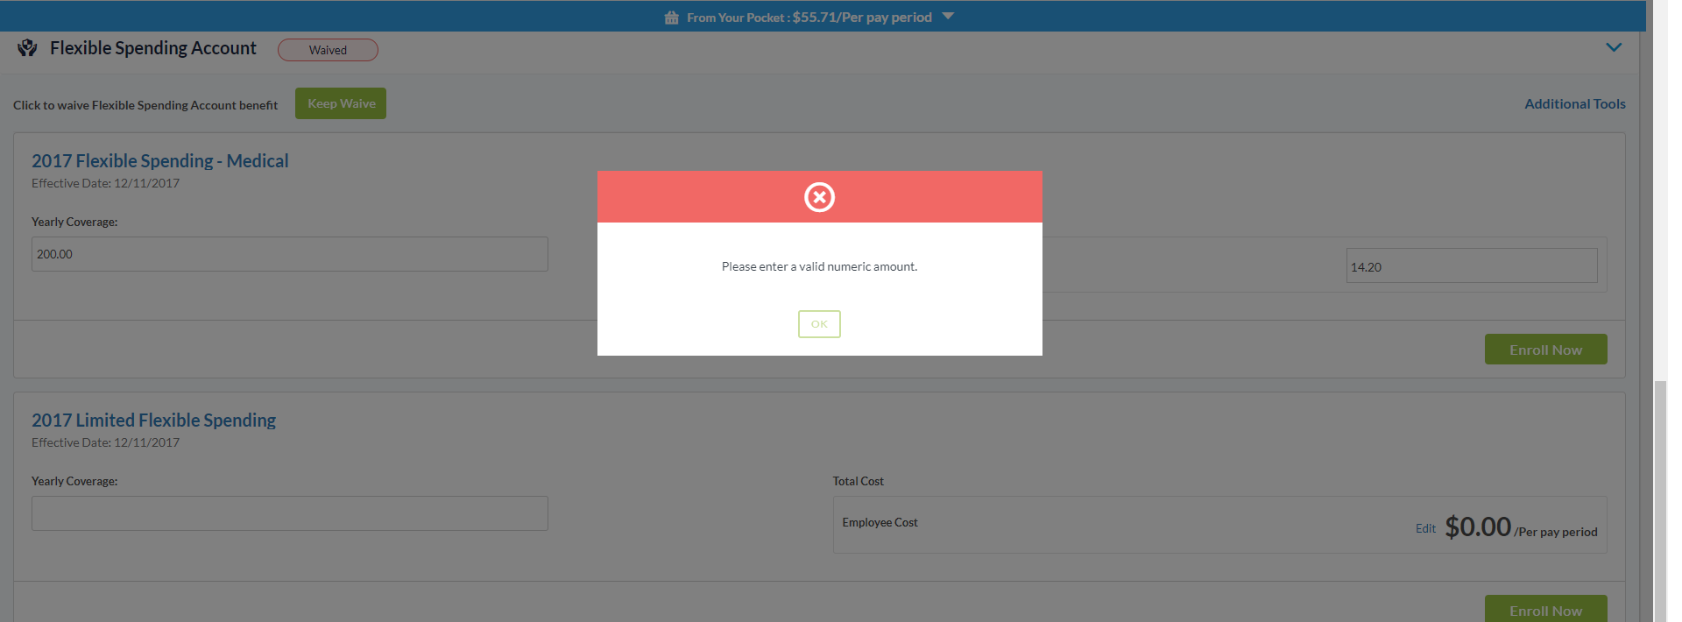Click the Flexible Spending Account section icon

click(x=27, y=48)
